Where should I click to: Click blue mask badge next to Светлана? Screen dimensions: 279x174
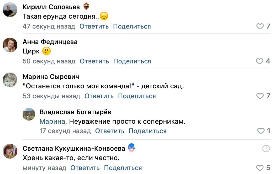point(131,148)
